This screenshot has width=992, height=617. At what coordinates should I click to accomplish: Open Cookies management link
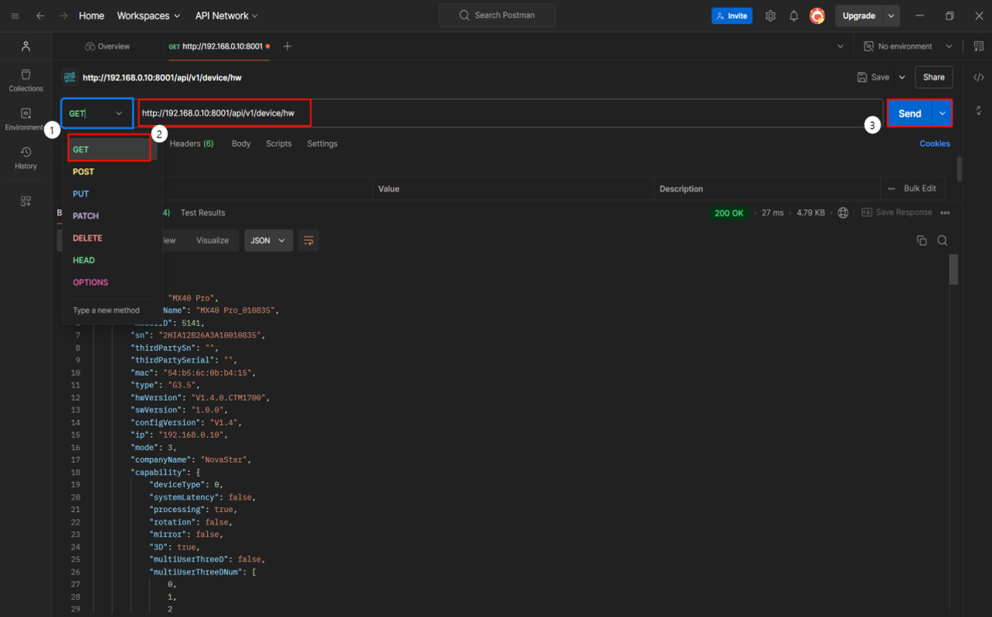(x=935, y=143)
